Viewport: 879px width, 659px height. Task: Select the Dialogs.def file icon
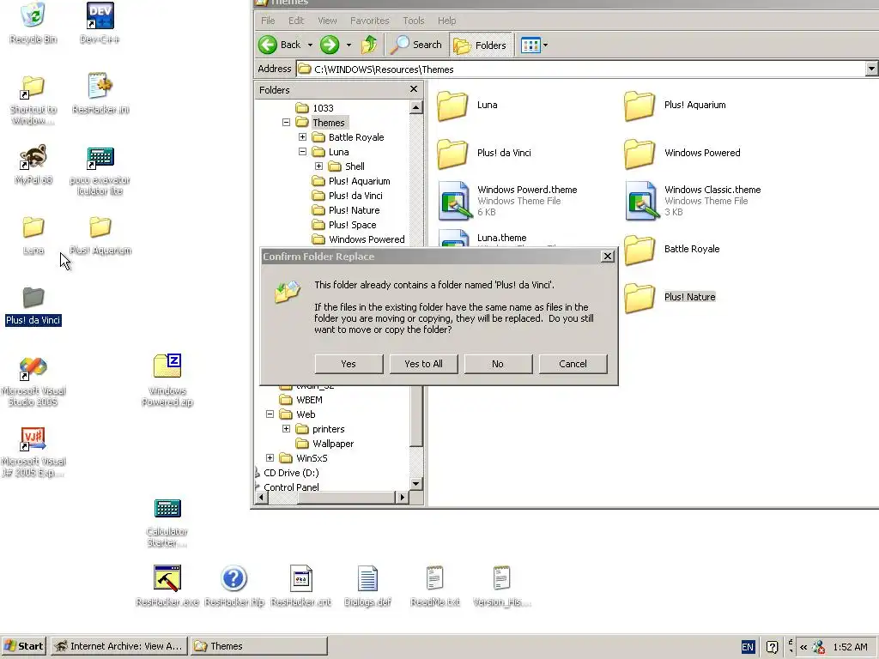click(367, 578)
